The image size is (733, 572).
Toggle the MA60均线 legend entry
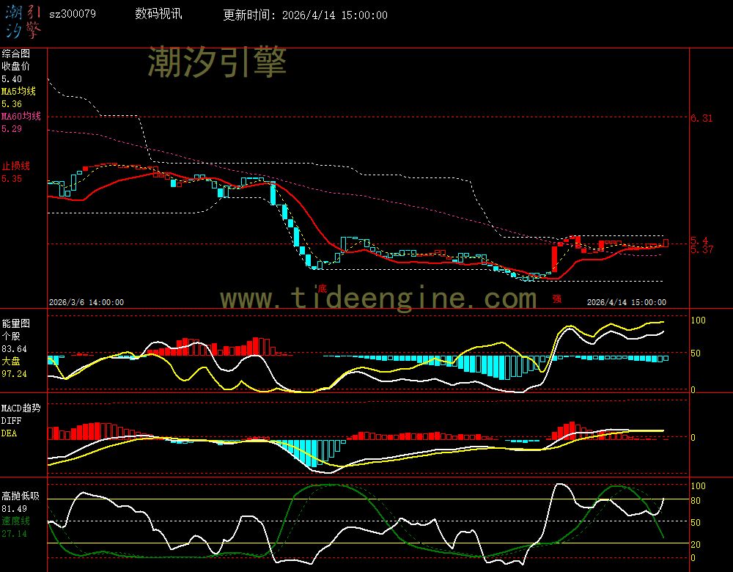pyautogui.click(x=21, y=117)
